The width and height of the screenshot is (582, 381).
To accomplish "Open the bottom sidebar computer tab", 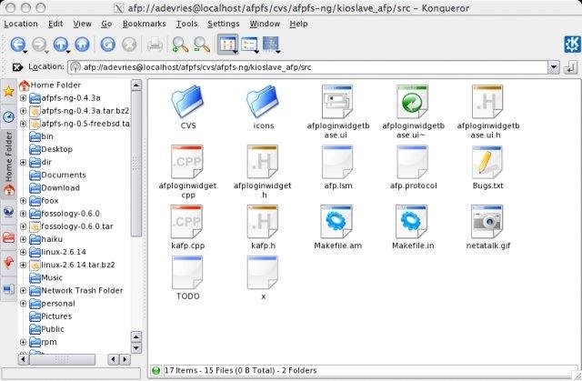I will [8, 288].
